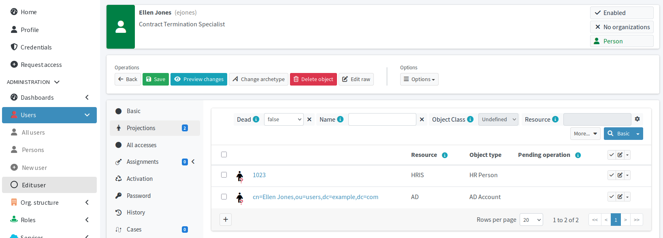Image resolution: width=663 pixels, height=238 pixels.
Task: Open the Options dropdown
Action: [x=419, y=79]
